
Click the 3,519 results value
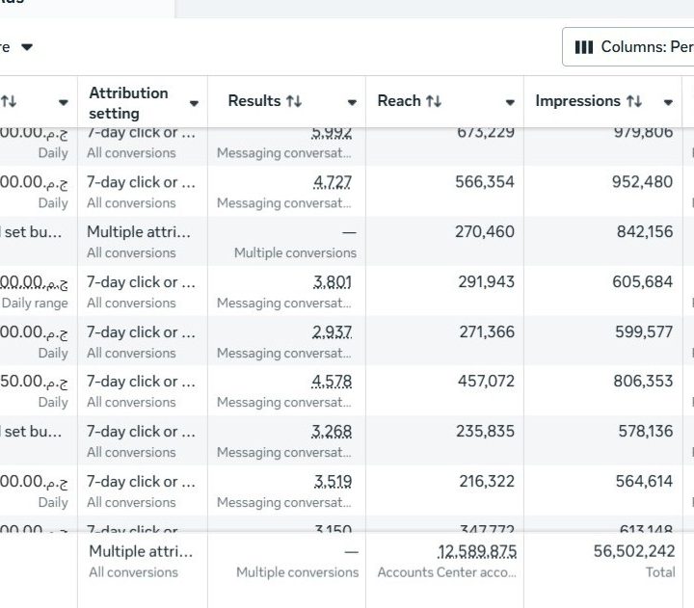pyautogui.click(x=333, y=482)
